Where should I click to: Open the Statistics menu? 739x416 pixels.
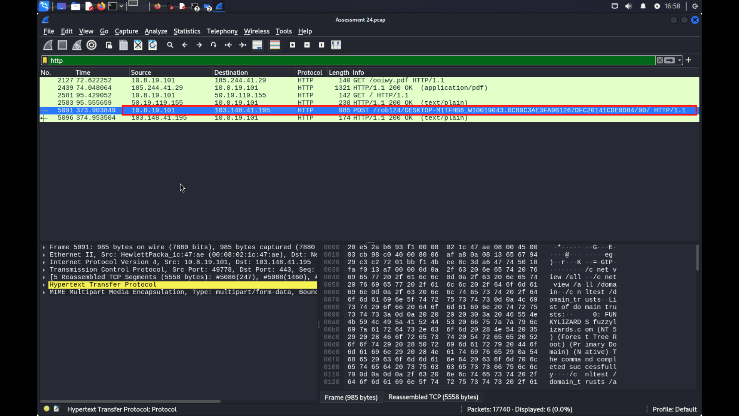tap(187, 31)
